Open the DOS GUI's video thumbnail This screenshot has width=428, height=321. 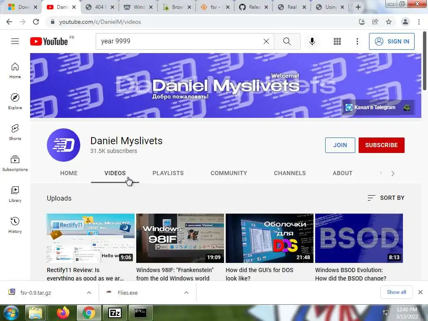pos(270,238)
